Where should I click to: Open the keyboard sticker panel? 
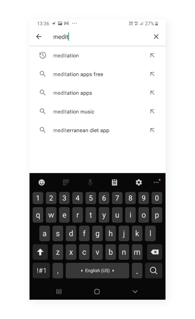(x=66, y=183)
